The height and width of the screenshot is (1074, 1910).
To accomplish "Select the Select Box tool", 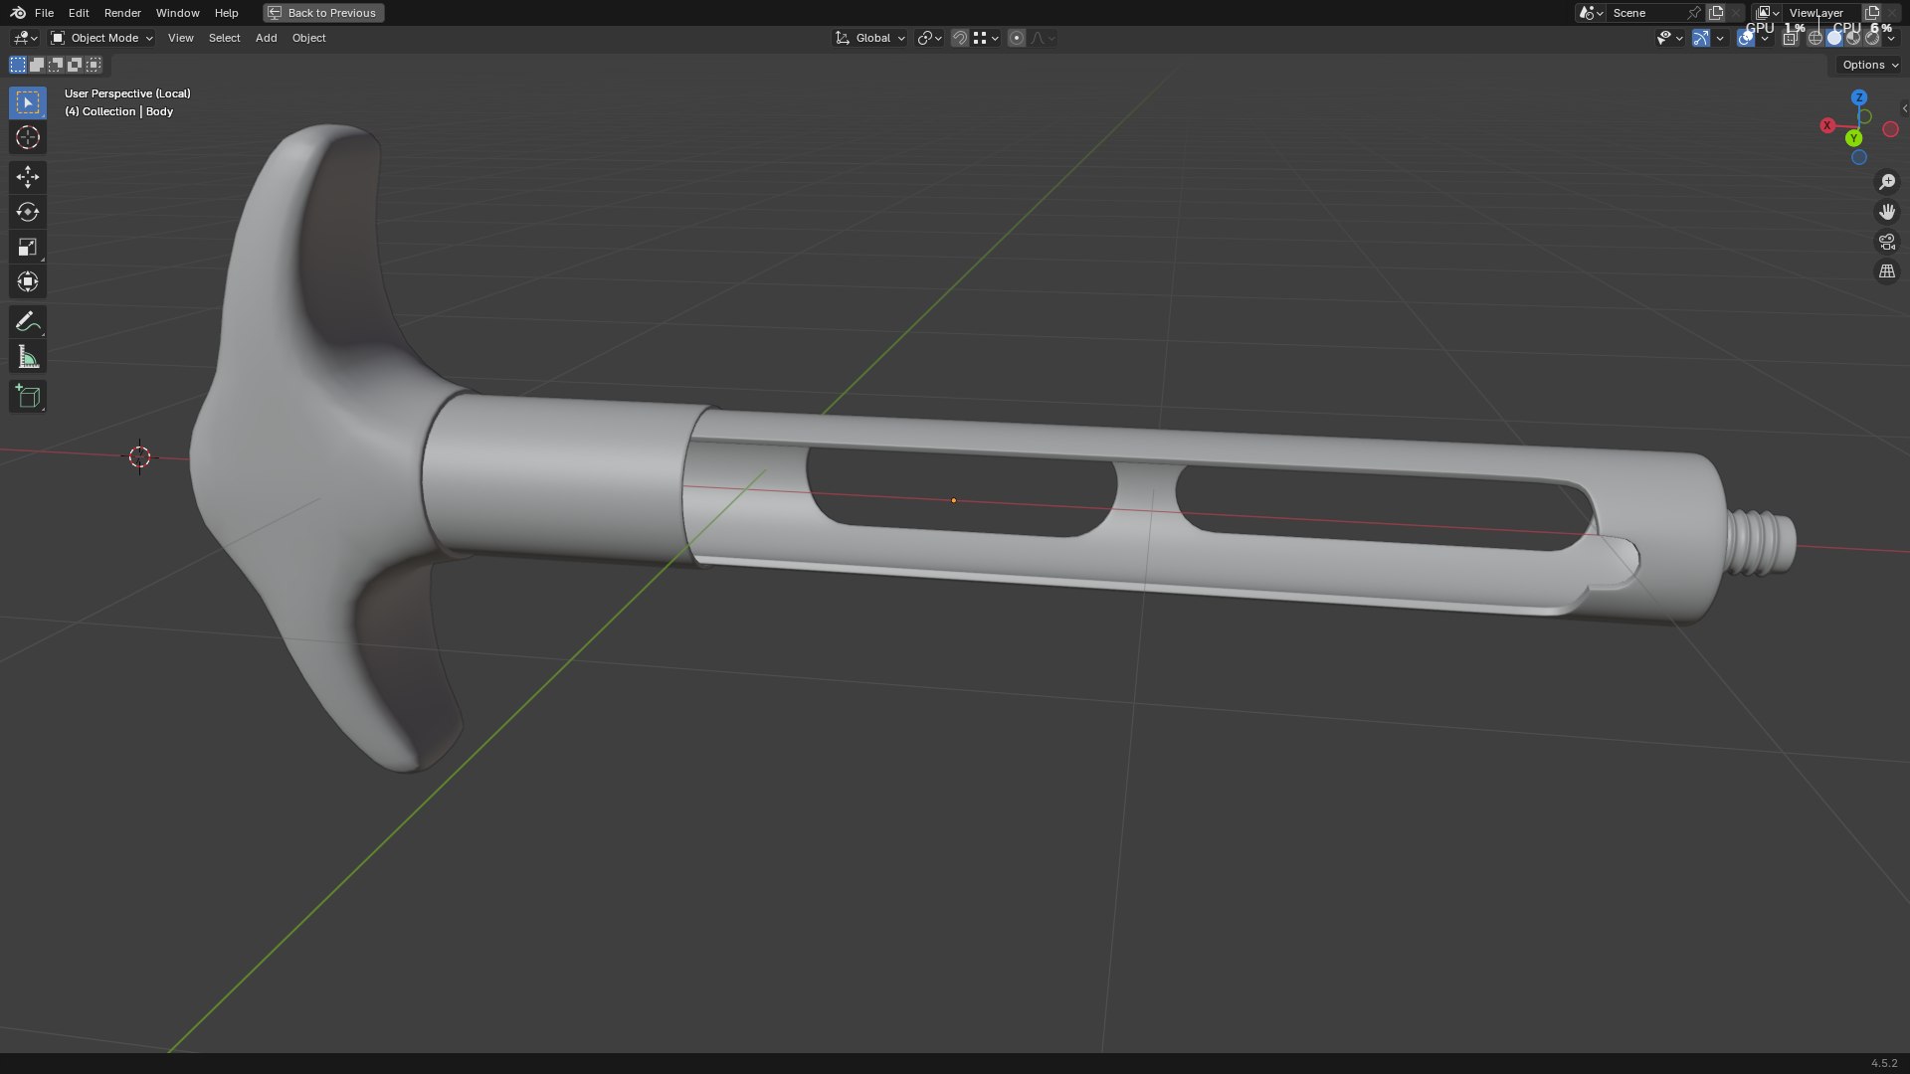I will 28,102.
